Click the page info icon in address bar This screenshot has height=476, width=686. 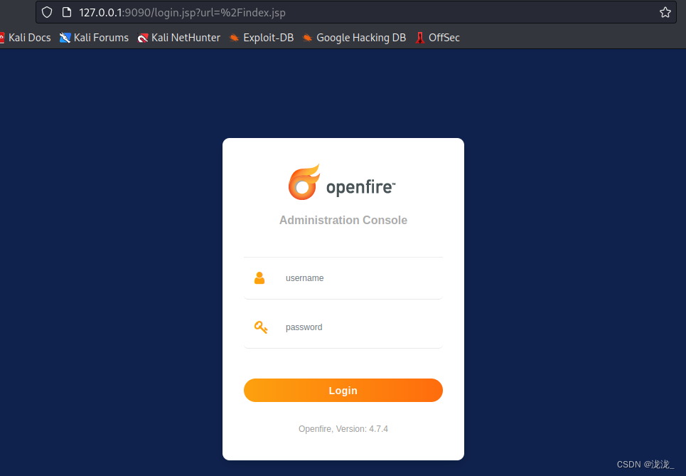[x=67, y=12]
